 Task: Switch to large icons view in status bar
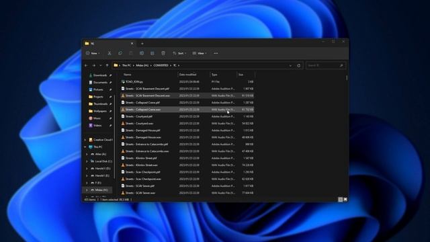click(x=345, y=200)
